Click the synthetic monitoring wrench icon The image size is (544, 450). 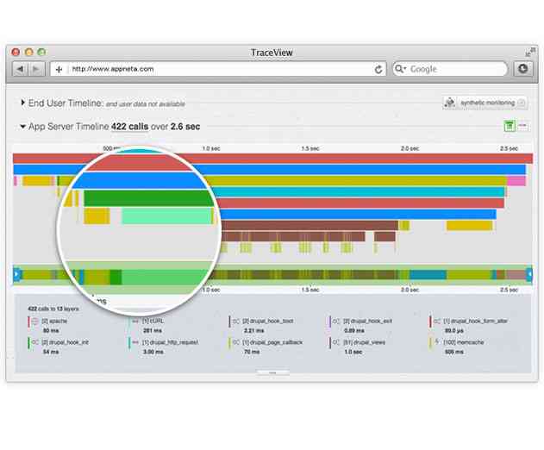coord(450,103)
